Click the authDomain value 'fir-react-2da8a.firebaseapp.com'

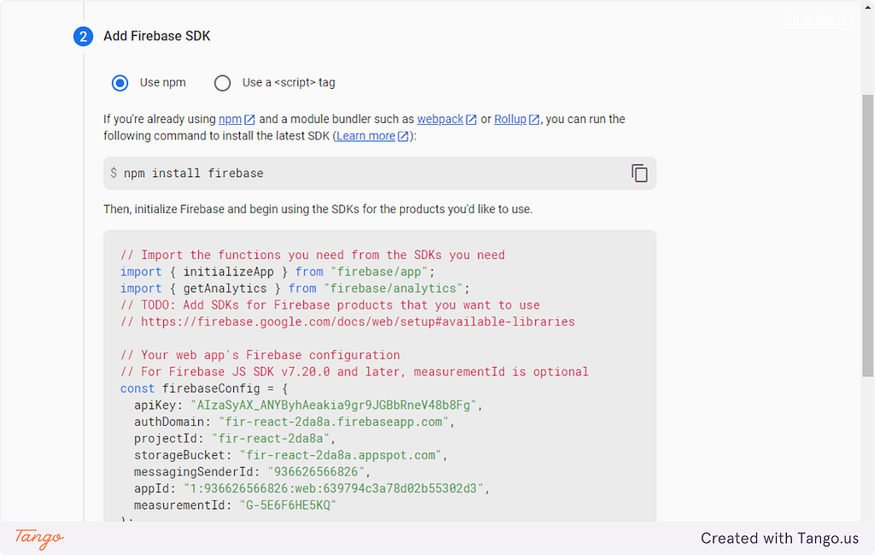tap(334, 422)
